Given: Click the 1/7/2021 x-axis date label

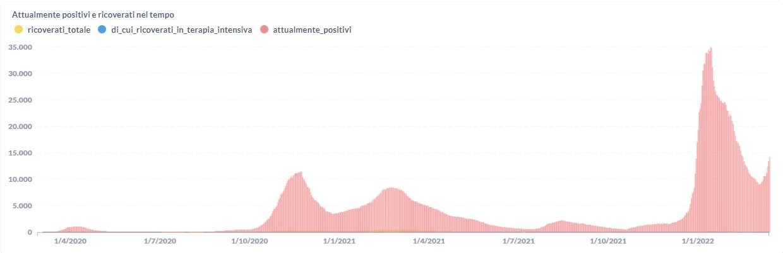Looking at the screenshot, I should (520, 241).
